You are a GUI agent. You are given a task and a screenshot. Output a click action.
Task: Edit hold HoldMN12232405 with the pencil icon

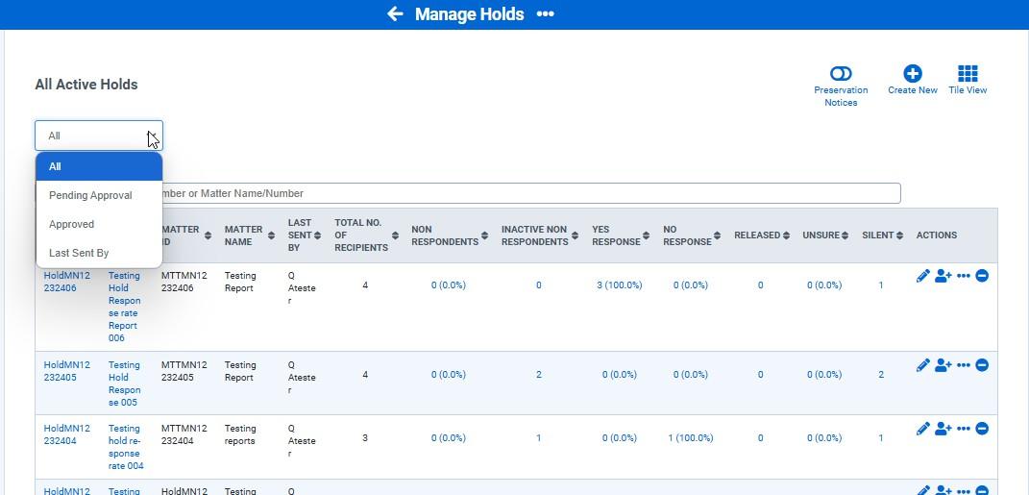click(922, 365)
